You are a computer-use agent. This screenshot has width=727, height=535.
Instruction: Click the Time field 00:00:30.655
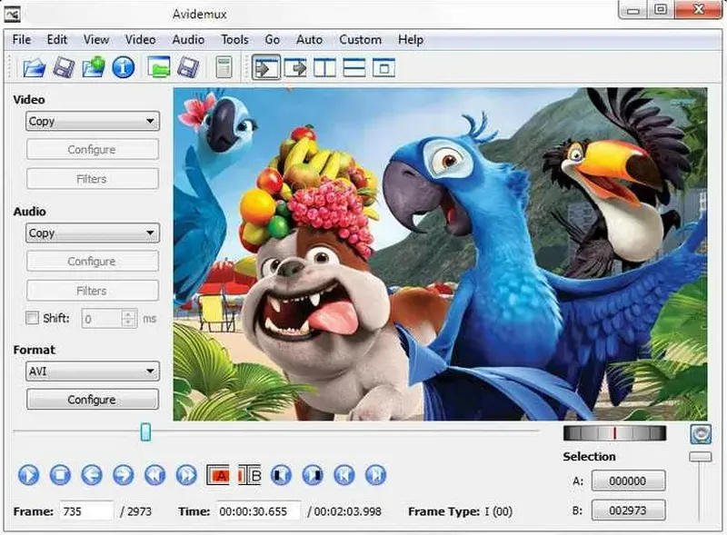point(259,511)
